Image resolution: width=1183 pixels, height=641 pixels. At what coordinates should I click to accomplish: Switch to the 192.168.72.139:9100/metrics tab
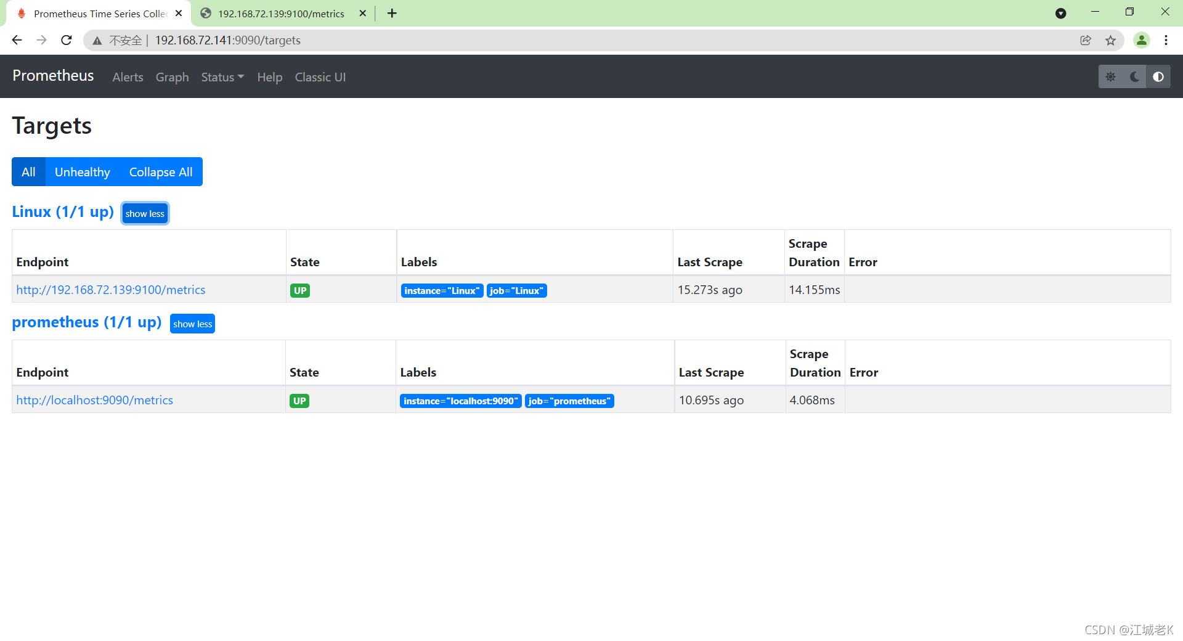[x=281, y=14]
